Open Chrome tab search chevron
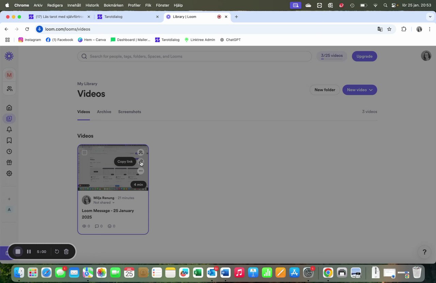Image resolution: width=436 pixels, height=283 pixels. click(x=430, y=17)
